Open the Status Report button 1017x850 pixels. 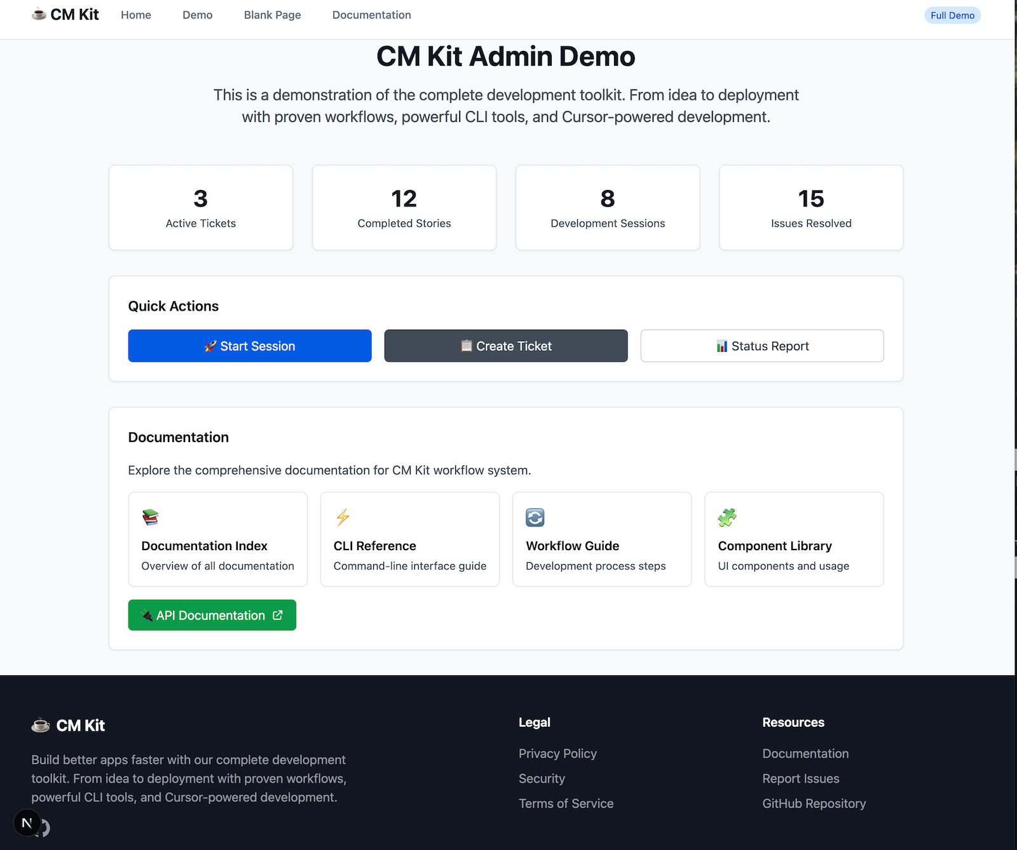pos(761,346)
